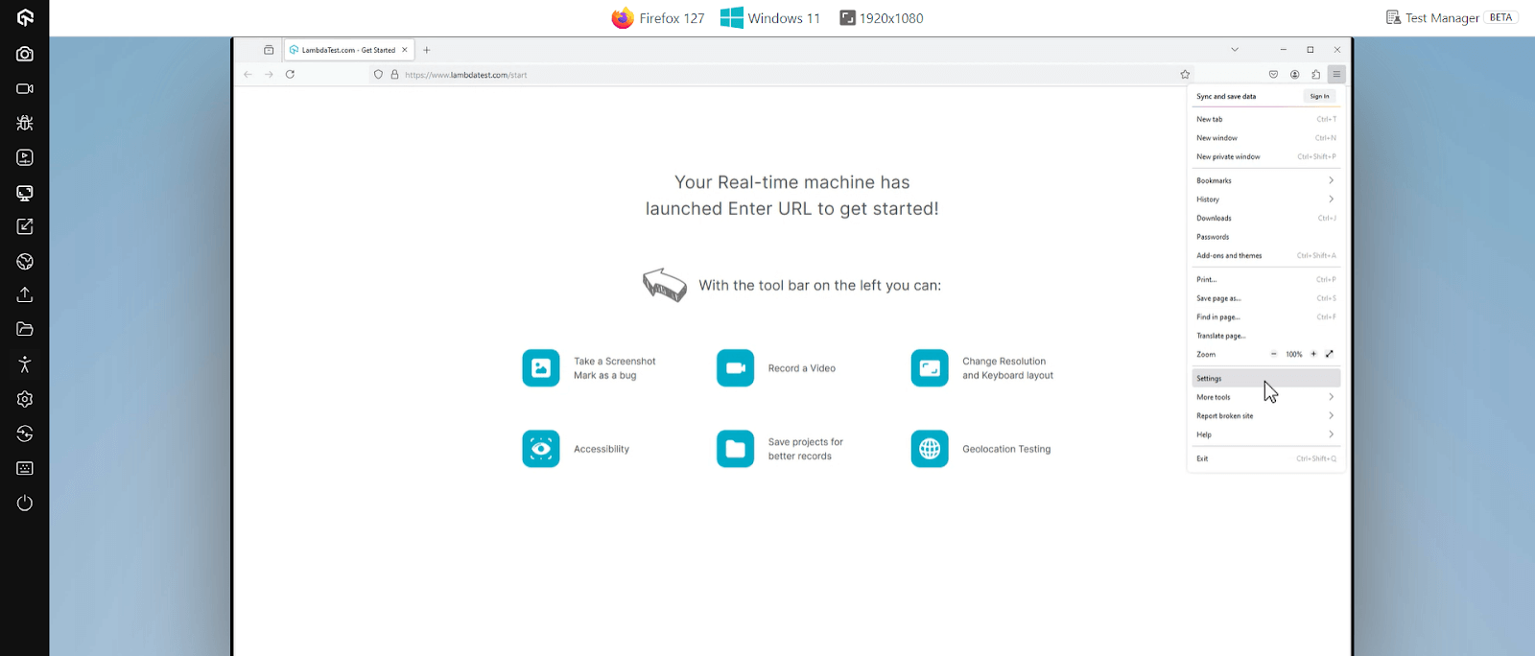Screen dimensions: 1535x656
Task: Click the Firefox reload button
Action: [x=290, y=74]
